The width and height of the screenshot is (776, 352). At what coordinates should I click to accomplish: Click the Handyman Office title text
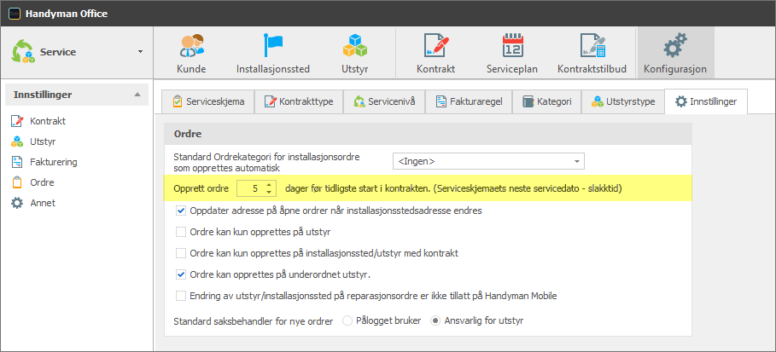coord(67,14)
